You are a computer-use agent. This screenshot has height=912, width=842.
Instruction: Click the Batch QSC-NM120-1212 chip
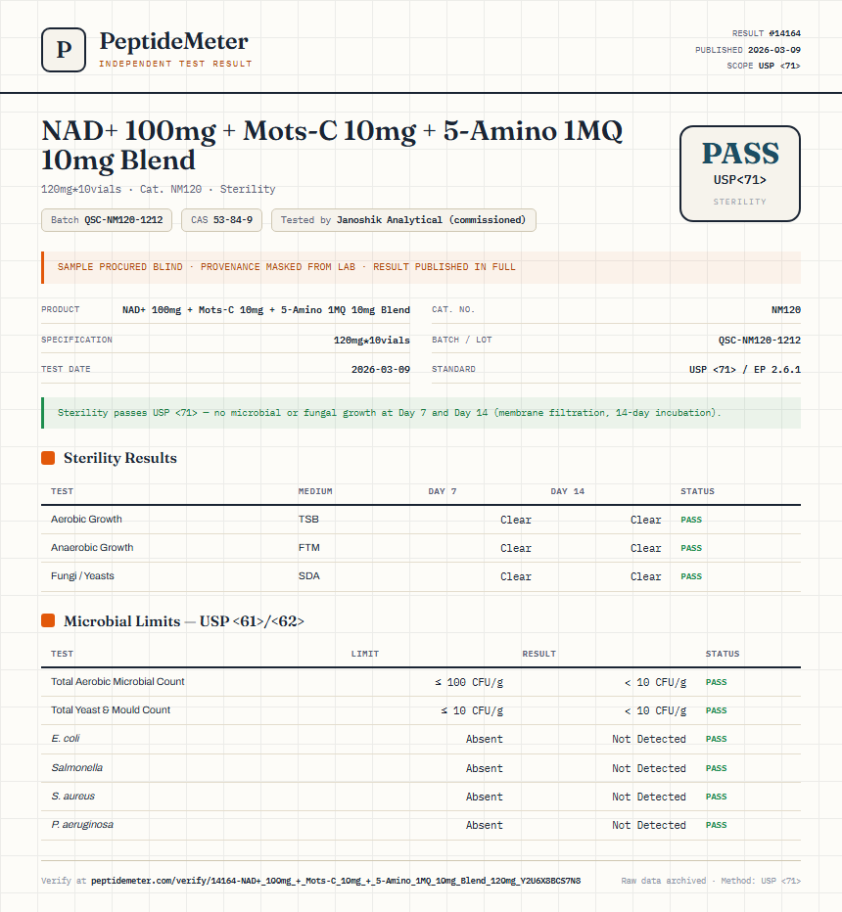[107, 220]
